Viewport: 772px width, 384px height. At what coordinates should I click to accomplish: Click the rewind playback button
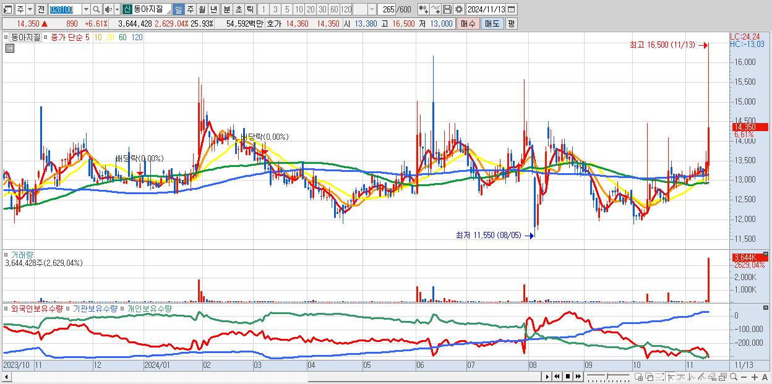tap(557, 377)
